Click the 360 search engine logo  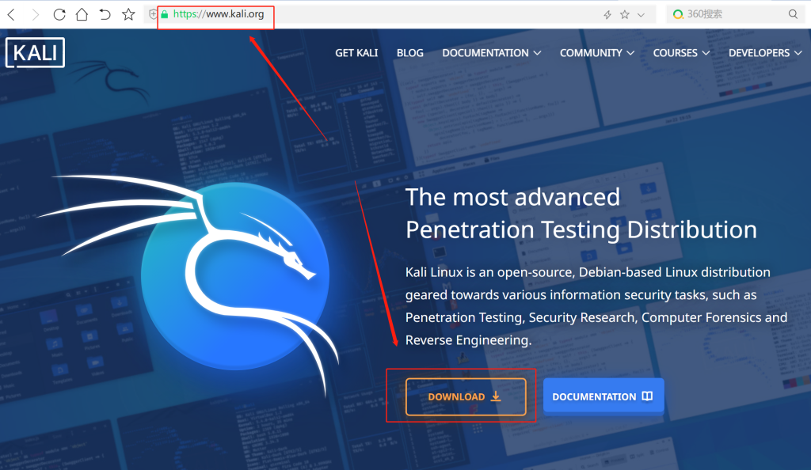coord(678,14)
